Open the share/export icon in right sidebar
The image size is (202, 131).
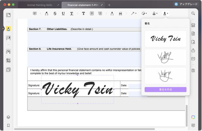[193, 50]
